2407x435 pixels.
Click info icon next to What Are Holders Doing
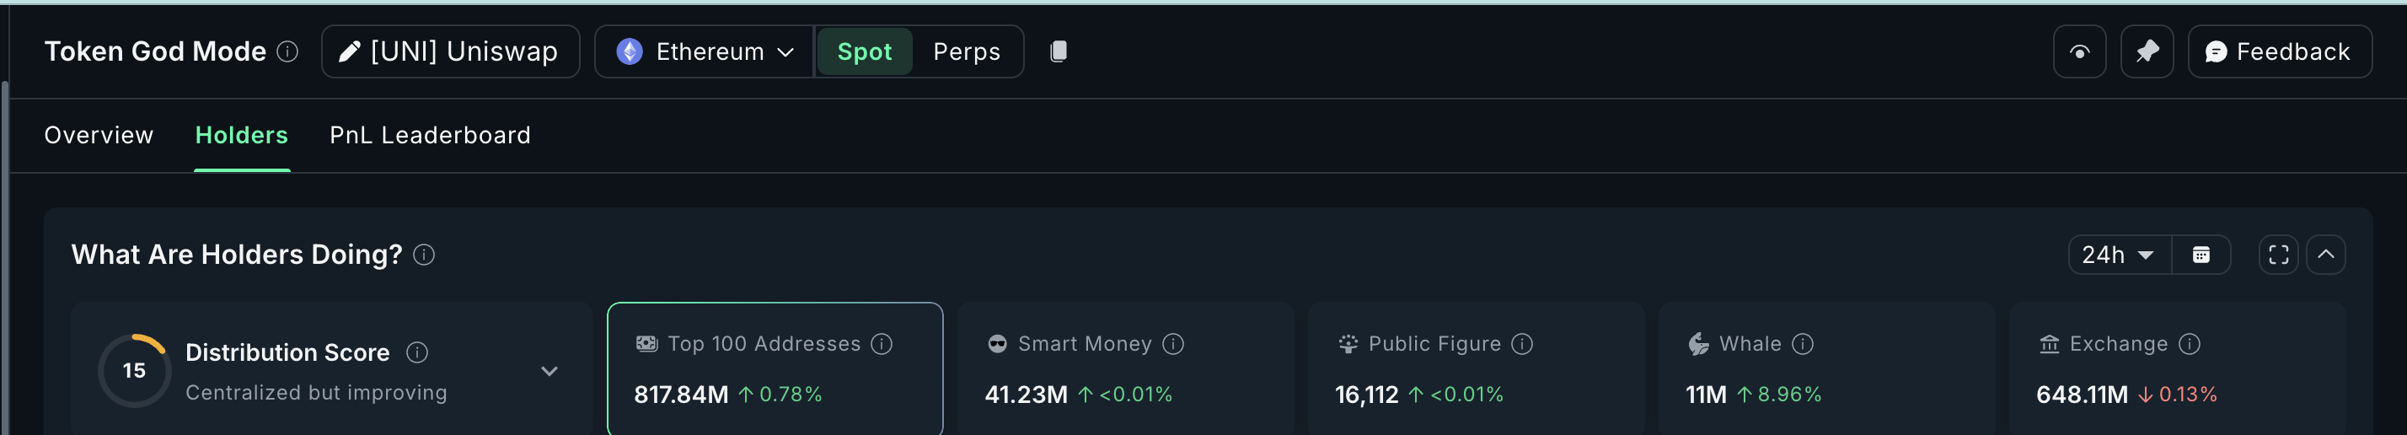(424, 255)
